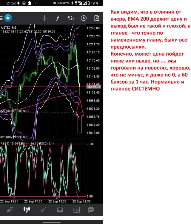Image resolution: width=191 pixels, height=224 pixels.
Task: Open the Chat messages tab icon
Action: pyautogui.click(x=91, y=210)
